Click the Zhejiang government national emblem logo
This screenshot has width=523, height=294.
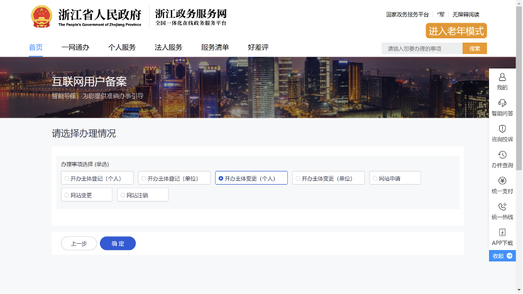click(x=42, y=17)
